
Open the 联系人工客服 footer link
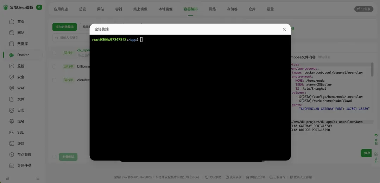[x=301, y=177]
